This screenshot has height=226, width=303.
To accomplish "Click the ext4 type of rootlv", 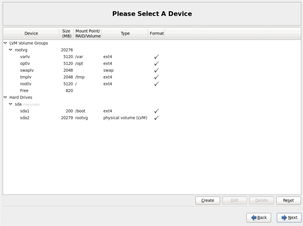I will tap(108, 84).
